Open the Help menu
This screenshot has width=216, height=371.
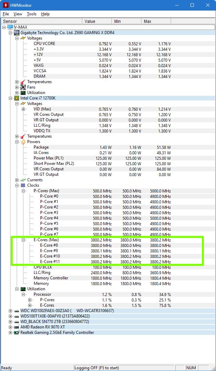(45, 14)
